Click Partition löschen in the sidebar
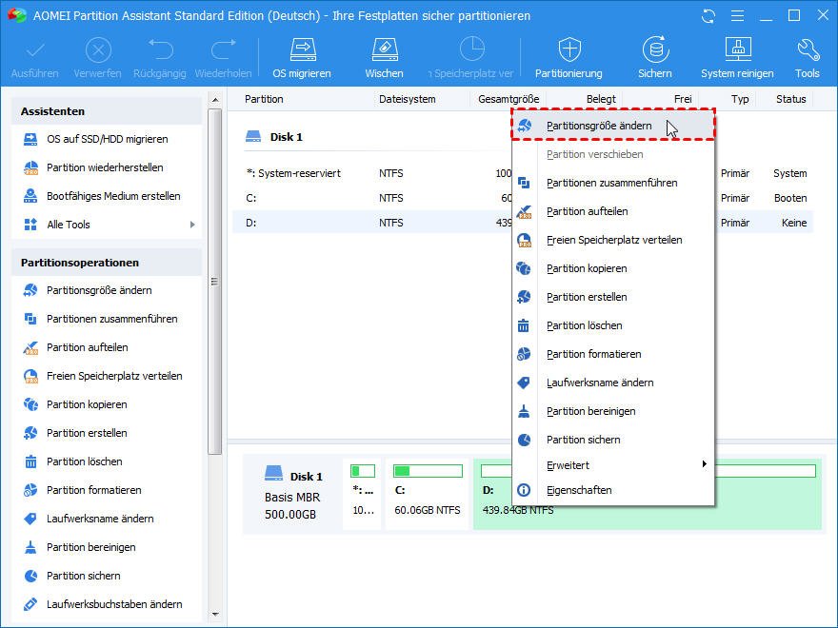This screenshot has width=838, height=628. pos(85,461)
